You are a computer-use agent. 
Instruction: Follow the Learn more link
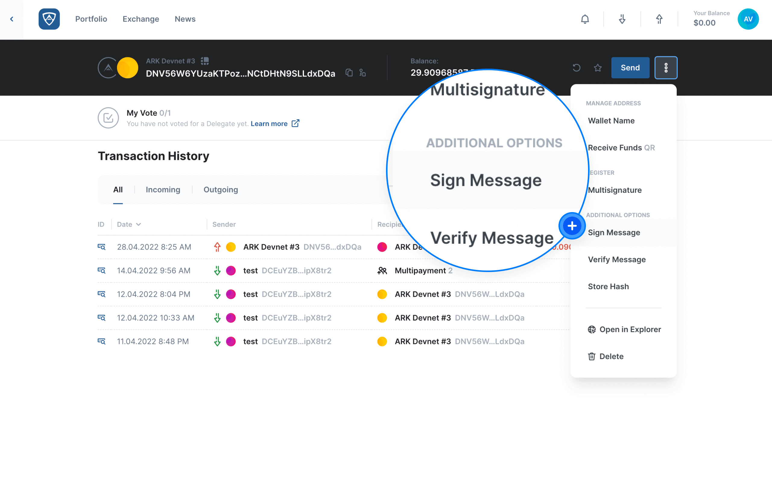(269, 124)
